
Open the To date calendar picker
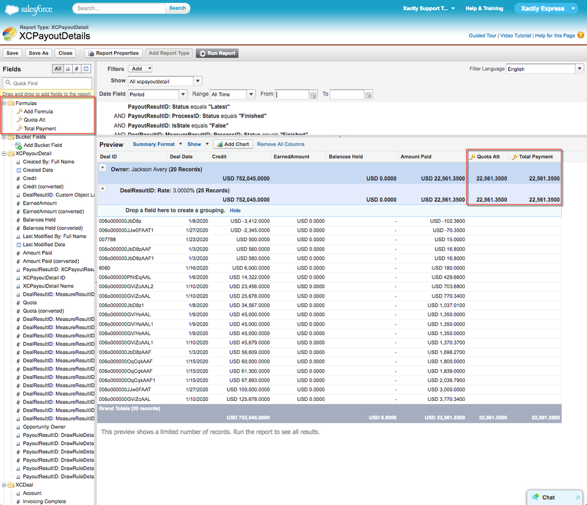[368, 95]
